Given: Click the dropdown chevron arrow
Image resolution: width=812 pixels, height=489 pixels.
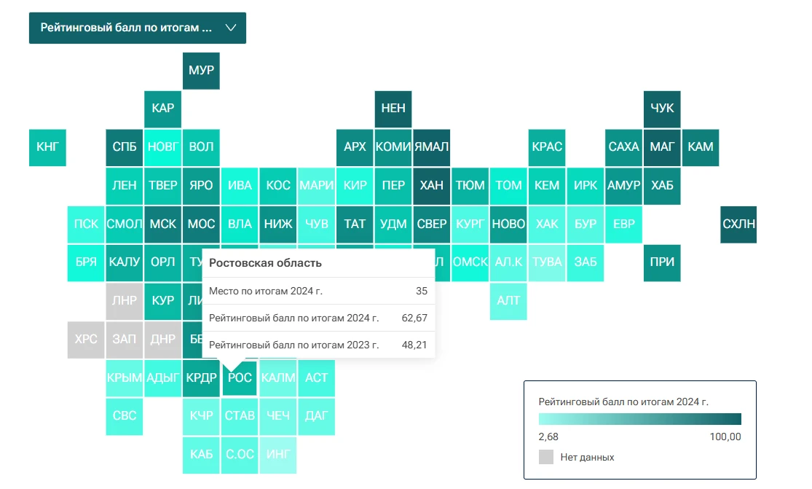Looking at the screenshot, I should pos(232,28).
